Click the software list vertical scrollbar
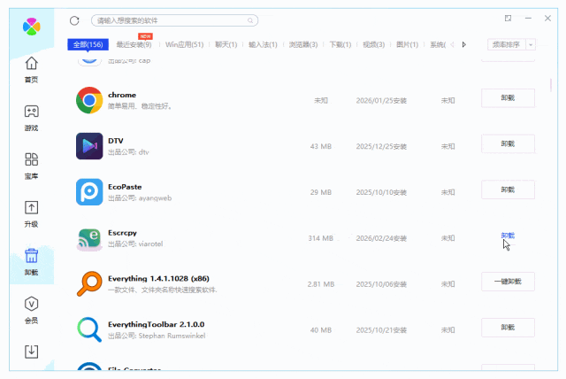Viewport: 566px width, 379px height. pos(551,85)
